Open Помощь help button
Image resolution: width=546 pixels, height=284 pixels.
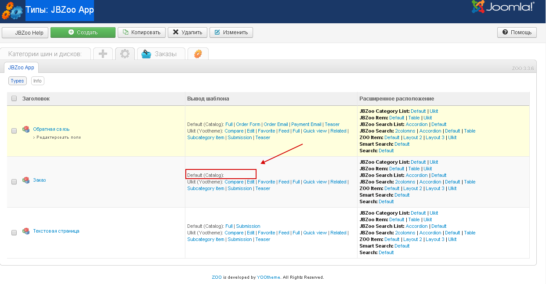click(517, 32)
